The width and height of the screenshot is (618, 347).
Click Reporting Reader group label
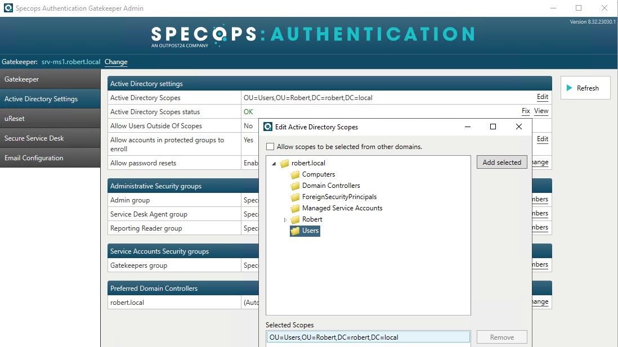pyautogui.click(x=146, y=228)
